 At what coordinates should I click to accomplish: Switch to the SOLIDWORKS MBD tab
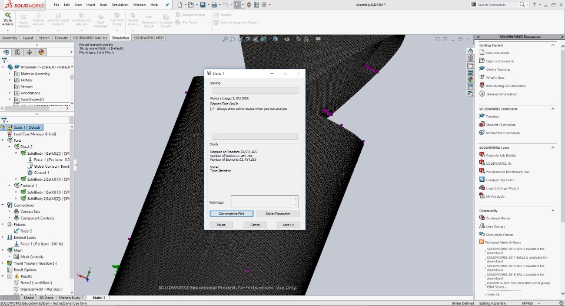click(x=148, y=38)
